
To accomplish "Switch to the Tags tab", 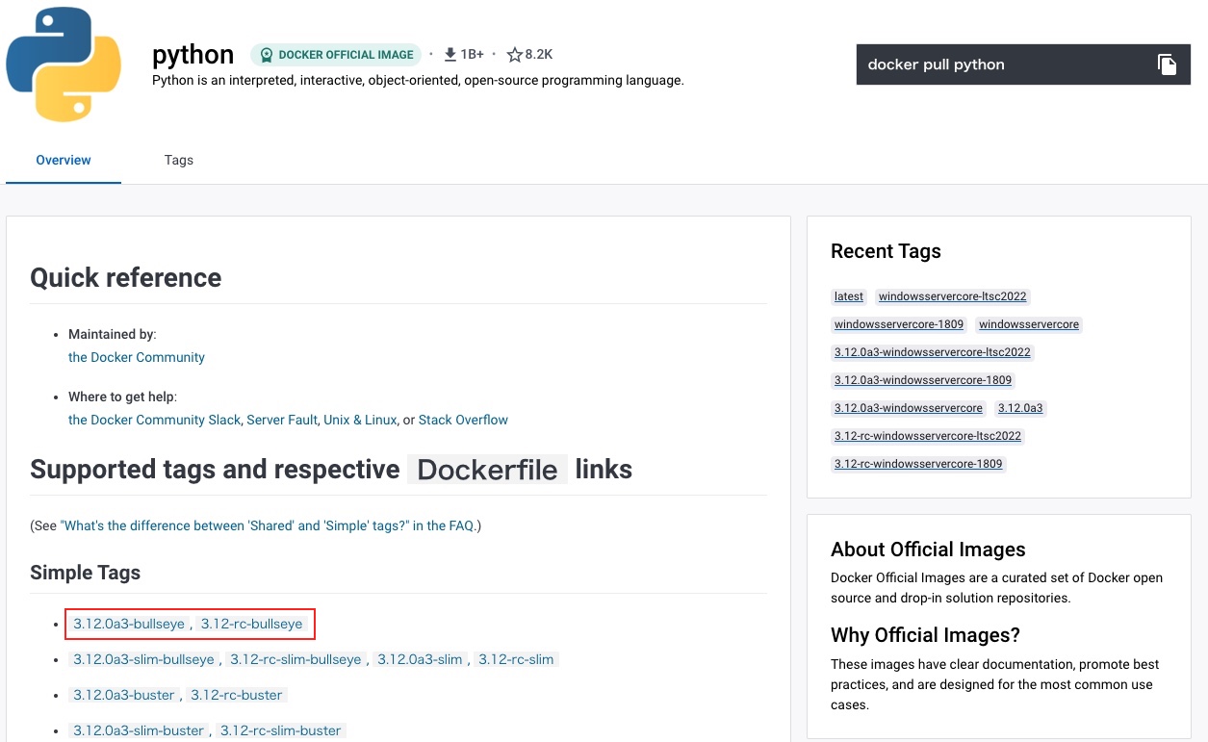I will tap(178, 160).
